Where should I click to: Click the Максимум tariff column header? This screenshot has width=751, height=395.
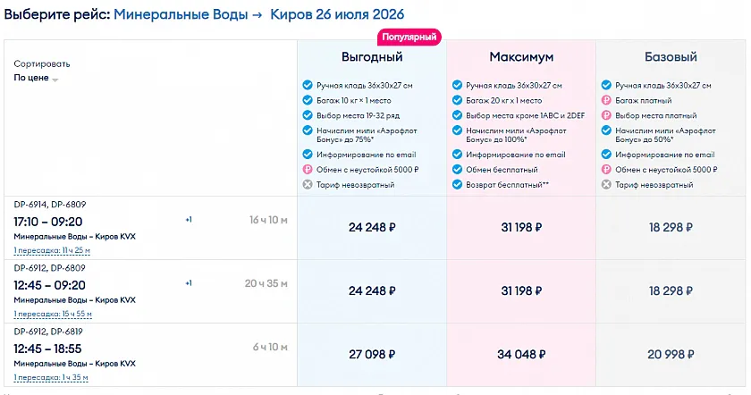pos(521,57)
